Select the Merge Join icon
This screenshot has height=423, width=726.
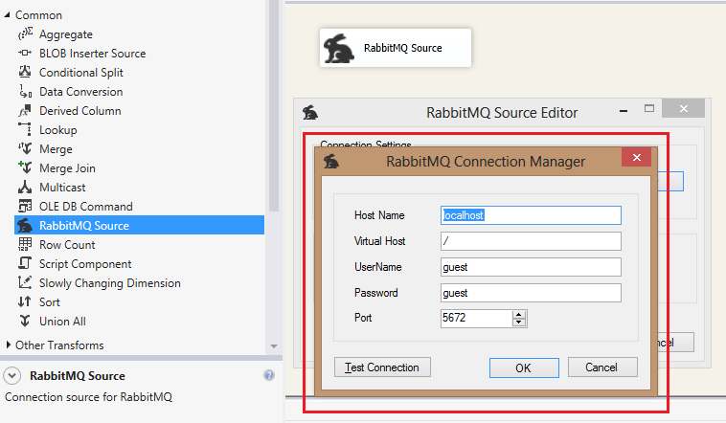26,168
